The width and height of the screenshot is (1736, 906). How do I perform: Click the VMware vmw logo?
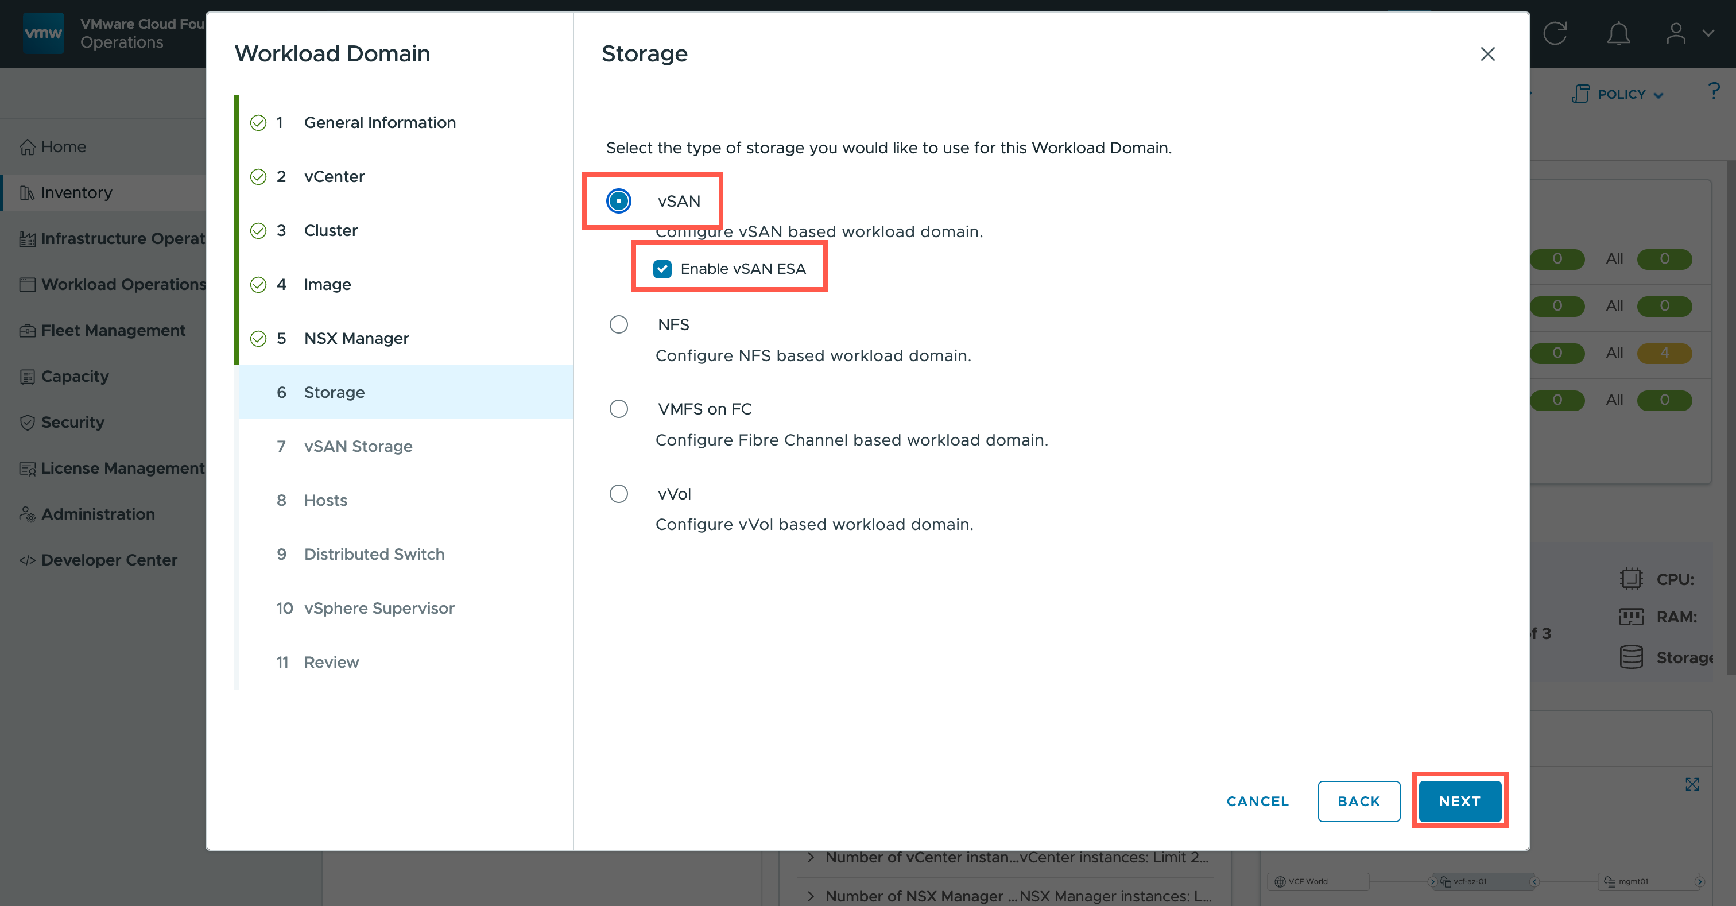pyautogui.click(x=43, y=33)
